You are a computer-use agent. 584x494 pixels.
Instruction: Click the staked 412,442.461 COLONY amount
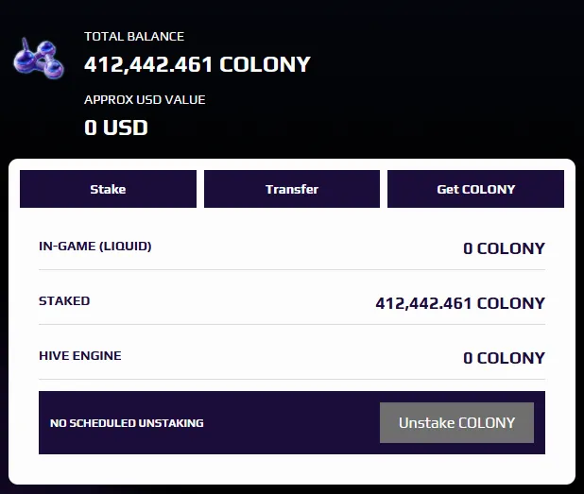pos(460,303)
